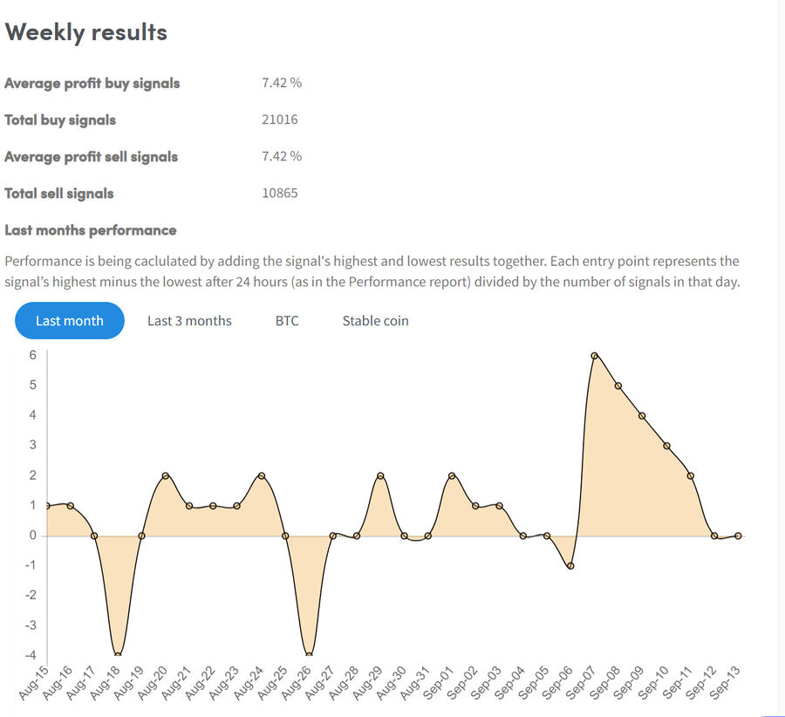Click the Sep-01 data point
The image size is (785, 717).
click(x=452, y=475)
